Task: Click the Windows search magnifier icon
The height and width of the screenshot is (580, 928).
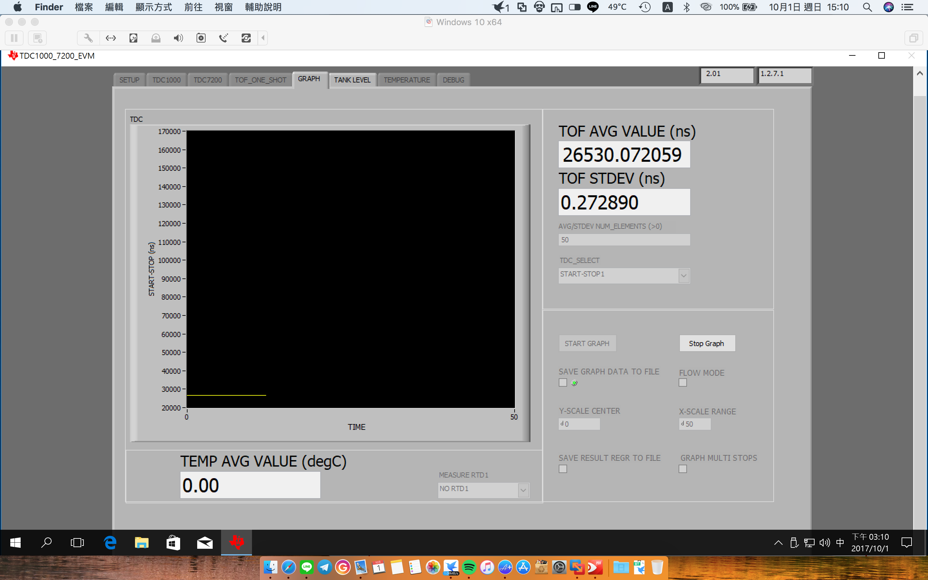Action: click(46, 542)
